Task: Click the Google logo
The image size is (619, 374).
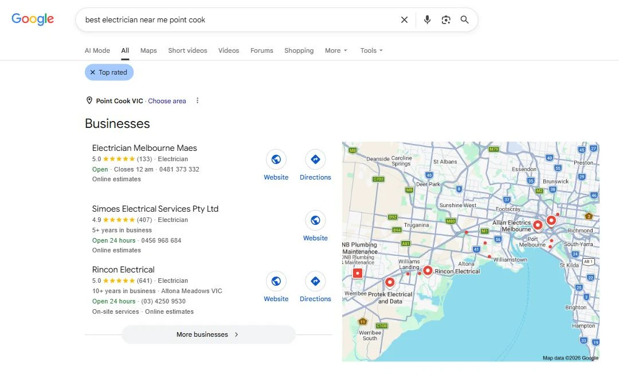Action: pos(33,19)
